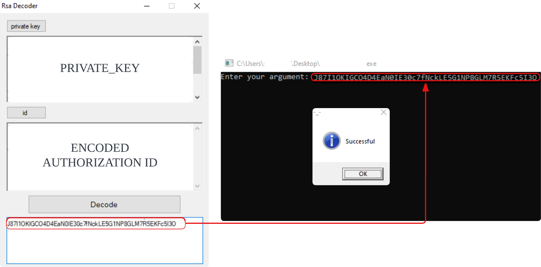This screenshot has width=541, height=267.
Task: Close the Rsa Decoder window
Action: click(197, 6)
